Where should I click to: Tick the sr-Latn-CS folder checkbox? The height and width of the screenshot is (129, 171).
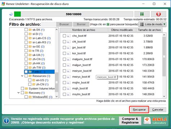(x=26, y=38)
